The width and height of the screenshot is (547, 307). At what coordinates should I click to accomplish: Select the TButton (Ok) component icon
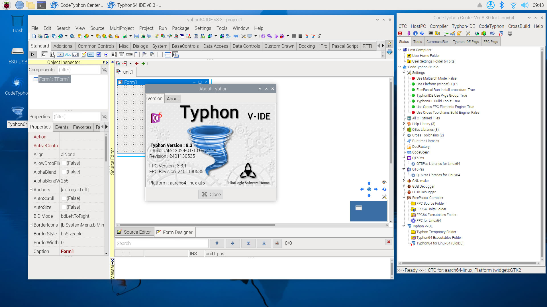tap(60, 55)
